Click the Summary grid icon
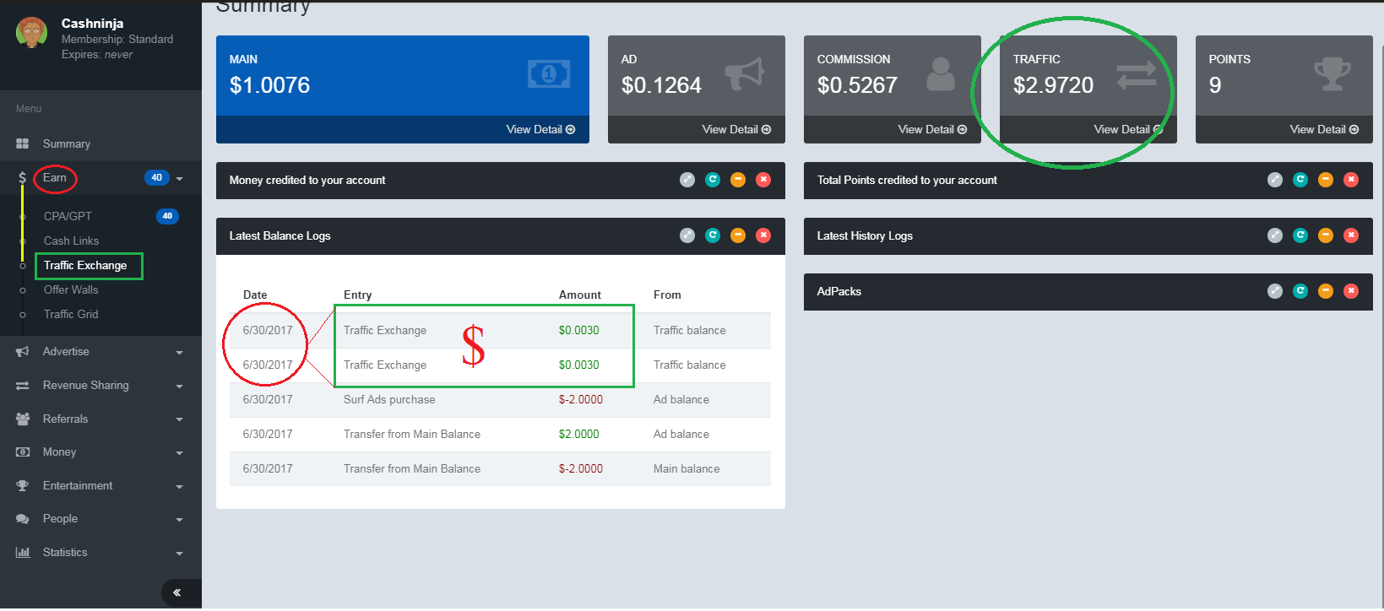1384x611 pixels. [23, 143]
